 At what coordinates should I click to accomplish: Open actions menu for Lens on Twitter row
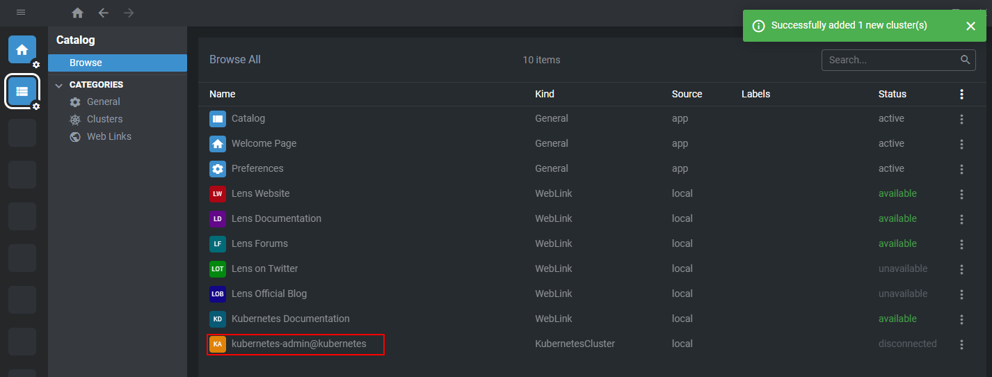coord(962,269)
